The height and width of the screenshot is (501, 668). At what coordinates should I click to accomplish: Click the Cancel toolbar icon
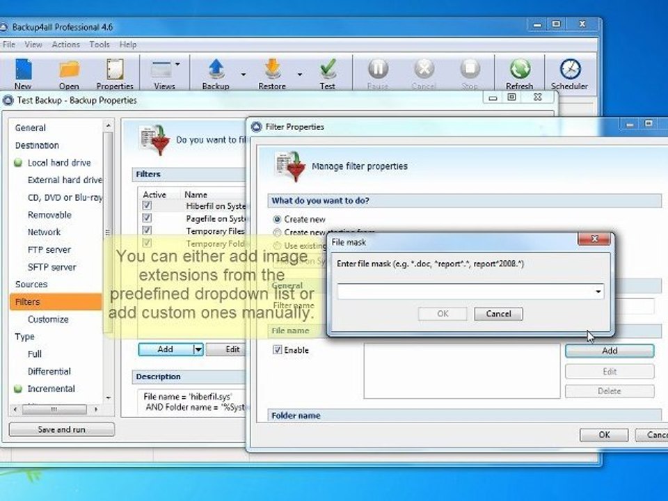(x=424, y=74)
